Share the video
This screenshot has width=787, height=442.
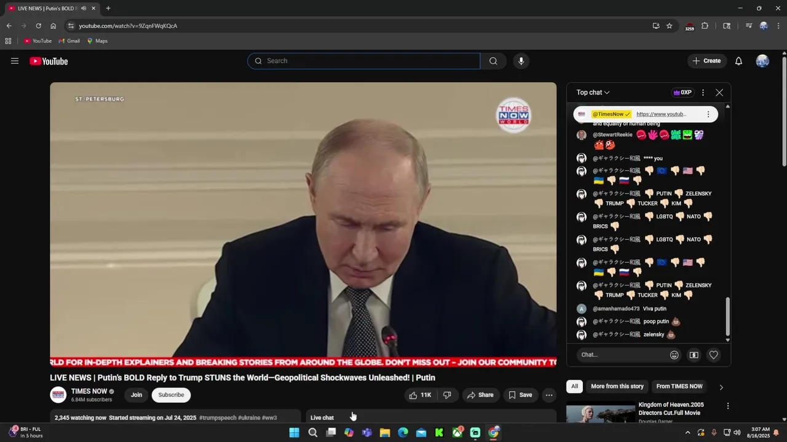click(x=480, y=395)
